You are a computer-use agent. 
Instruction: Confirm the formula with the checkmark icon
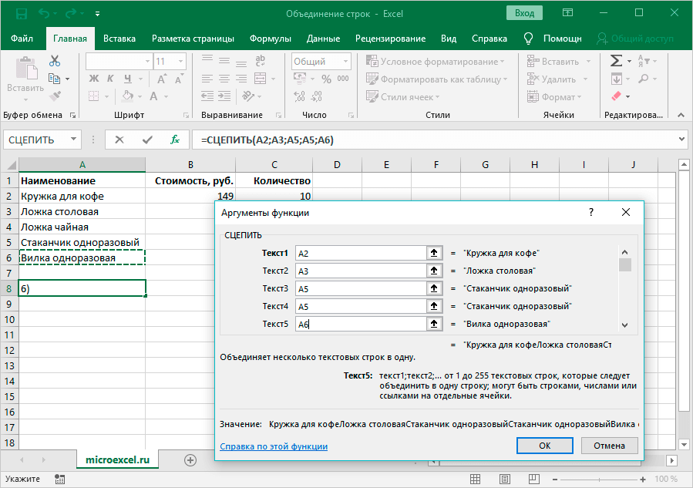click(147, 140)
